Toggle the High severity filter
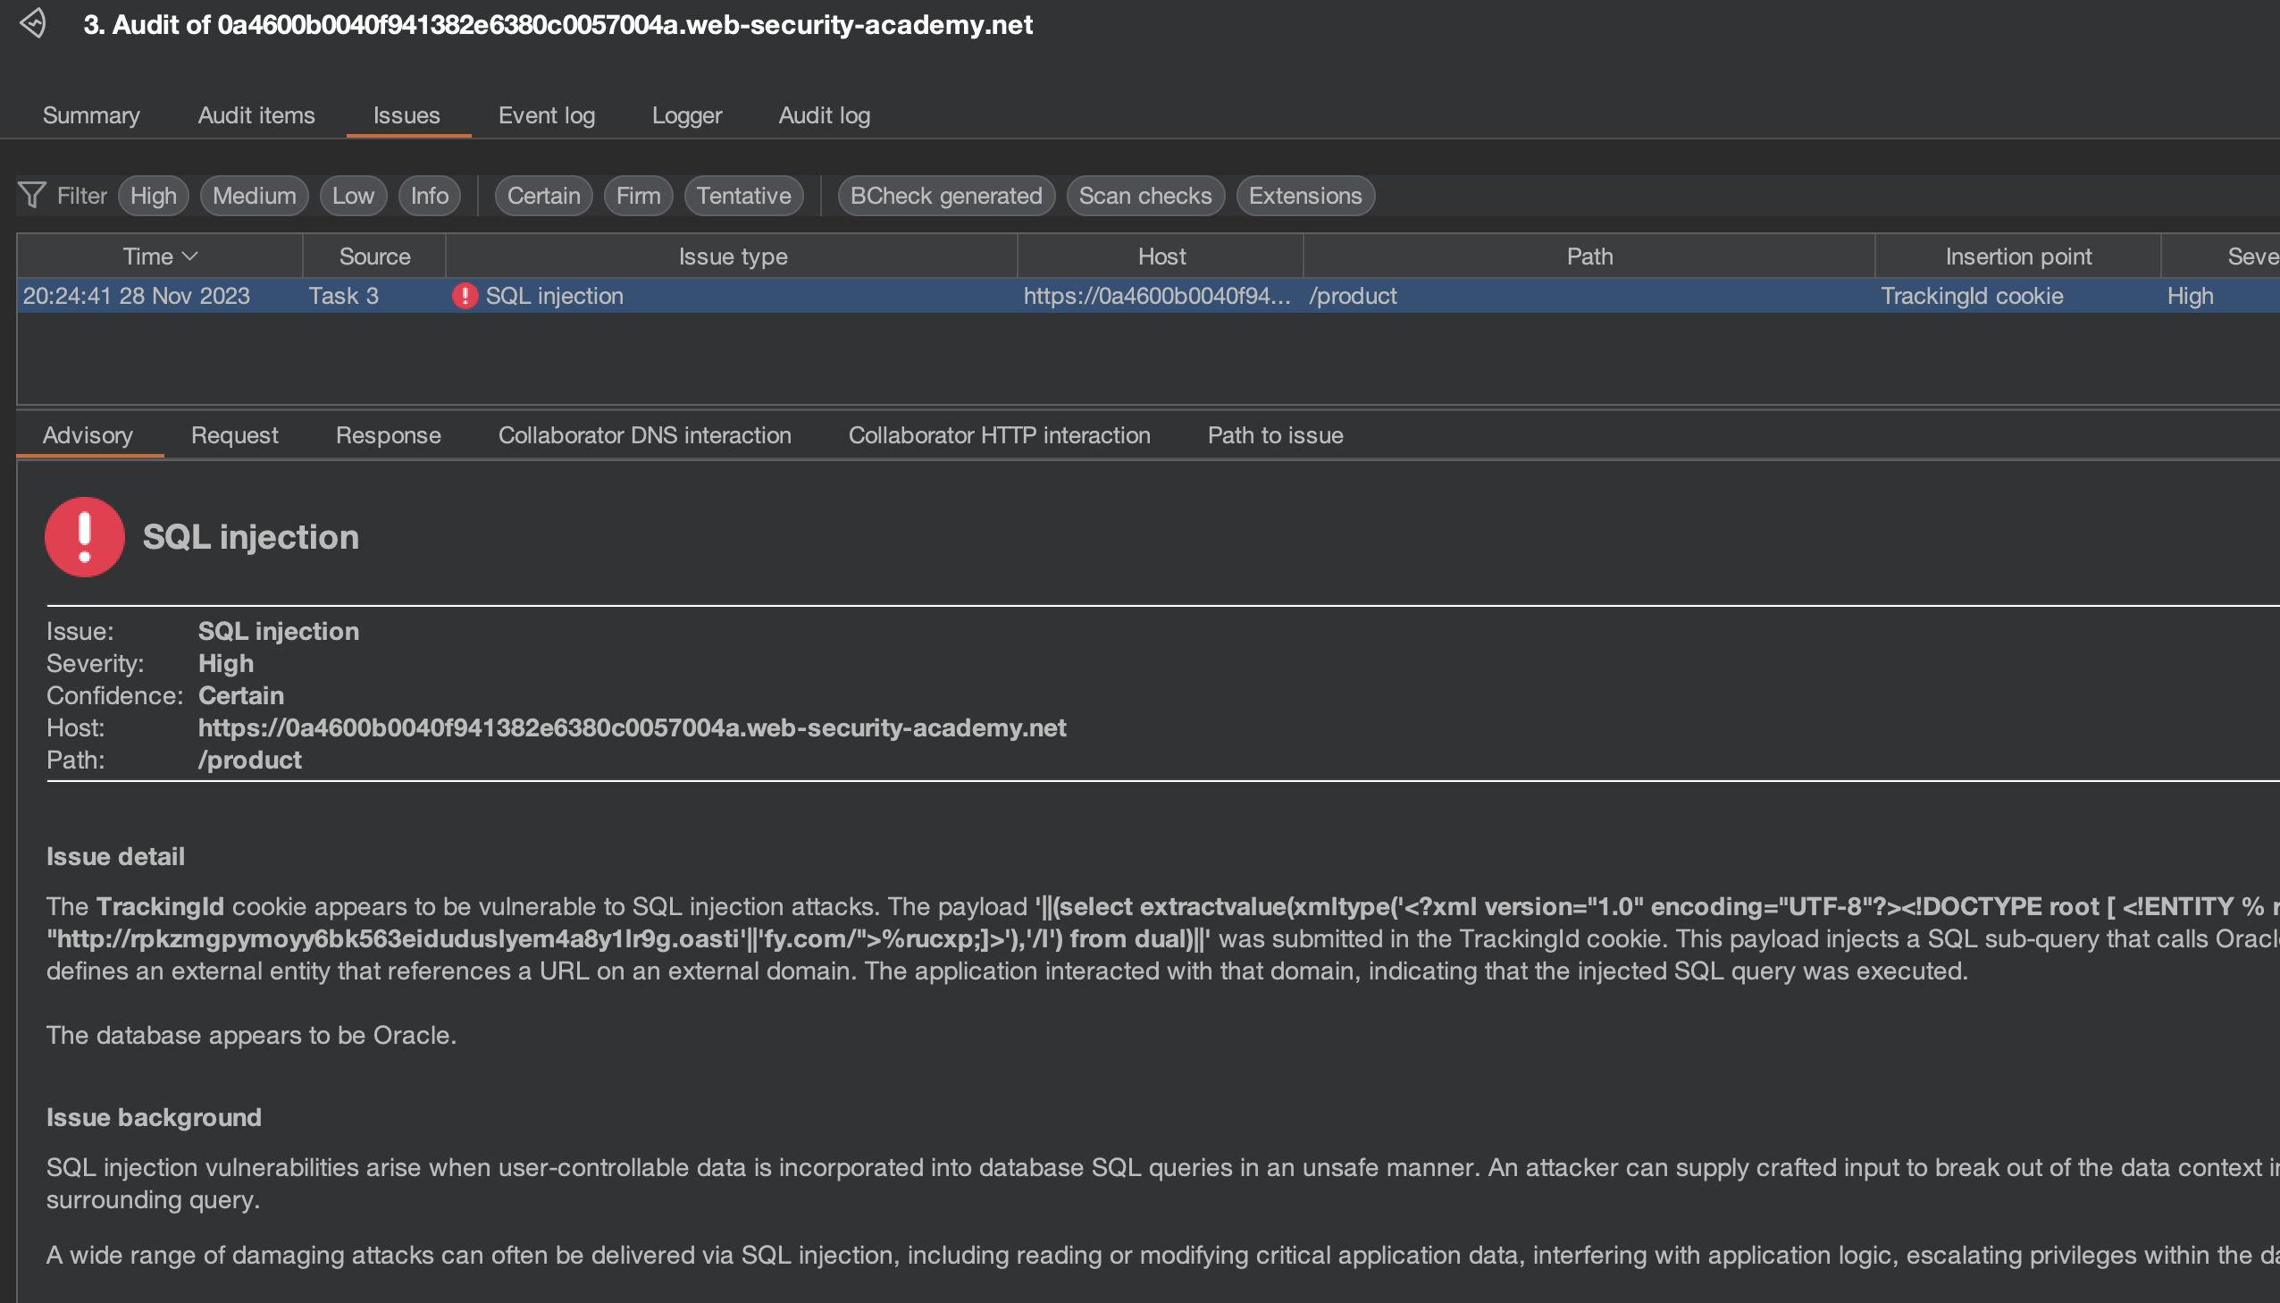The width and height of the screenshot is (2280, 1303). point(153,195)
